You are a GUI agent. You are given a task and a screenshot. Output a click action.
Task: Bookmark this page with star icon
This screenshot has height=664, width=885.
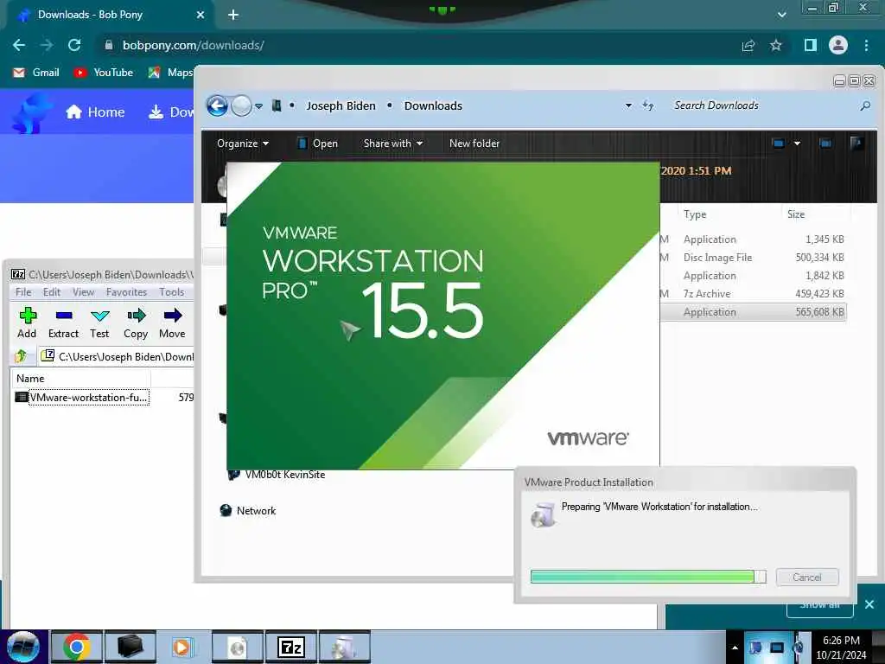tap(776, 45)
